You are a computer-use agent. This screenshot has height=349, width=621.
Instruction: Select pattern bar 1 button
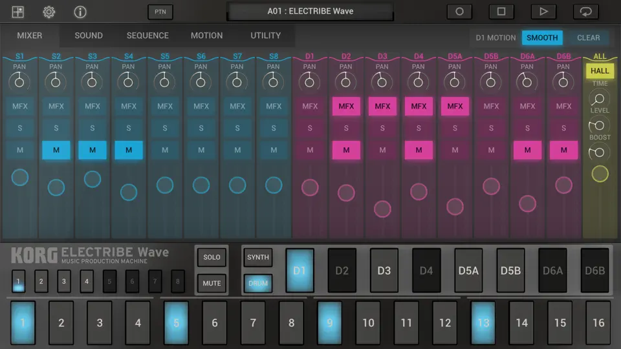(x=18, y=281)
